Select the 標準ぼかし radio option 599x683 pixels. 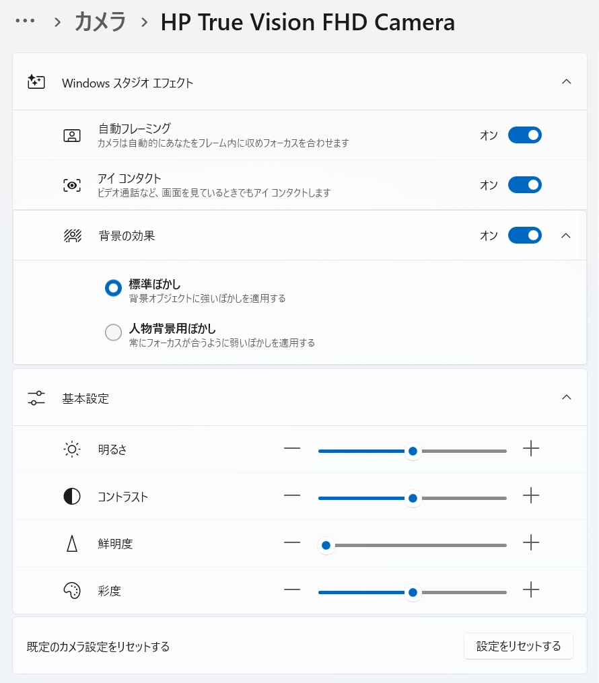point(113,288)
